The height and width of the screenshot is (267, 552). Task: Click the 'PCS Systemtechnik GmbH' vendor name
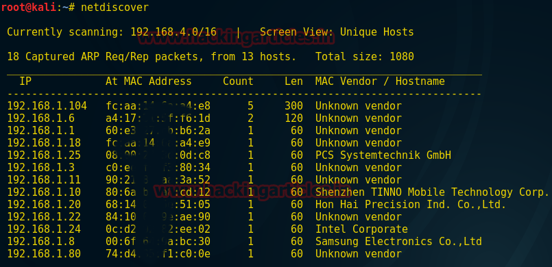pyautogui.click(x=383, y=155)
